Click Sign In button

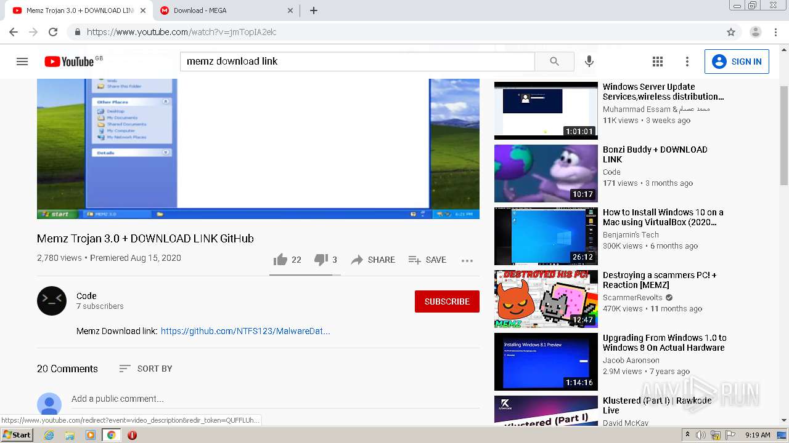[x=737, y=62]
